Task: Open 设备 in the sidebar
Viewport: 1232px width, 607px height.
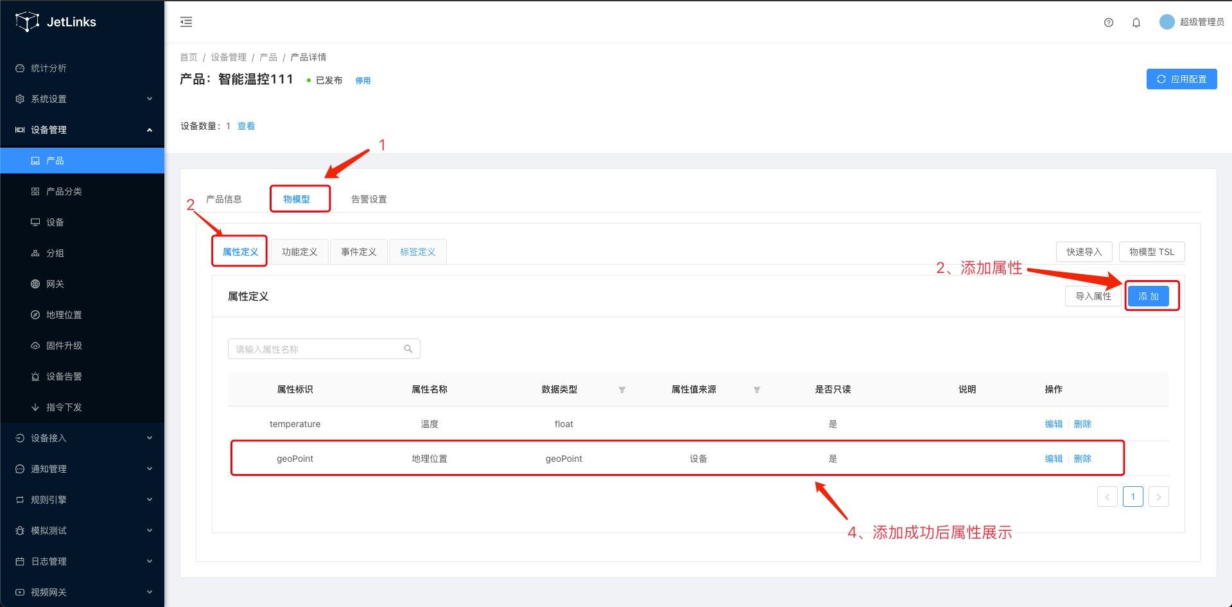Action: 82,222
